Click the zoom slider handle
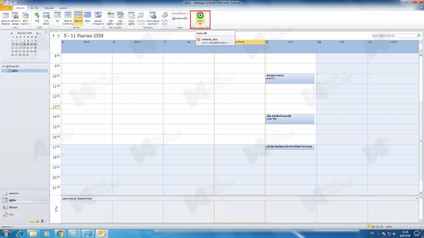Viewport: 424px width, 238px height. click(409, 227)
